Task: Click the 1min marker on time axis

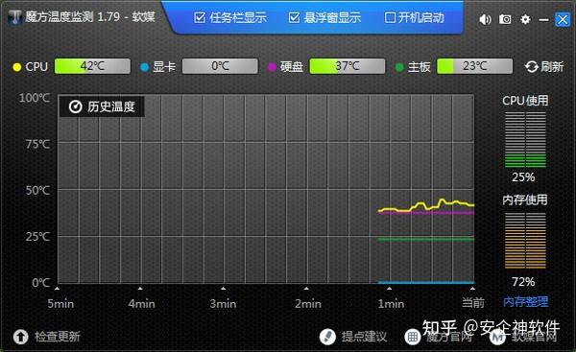Action: pos(391,303)
